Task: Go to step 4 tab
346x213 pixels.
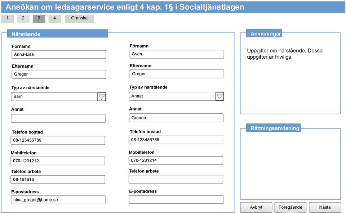Action: (x=54, y=18)
